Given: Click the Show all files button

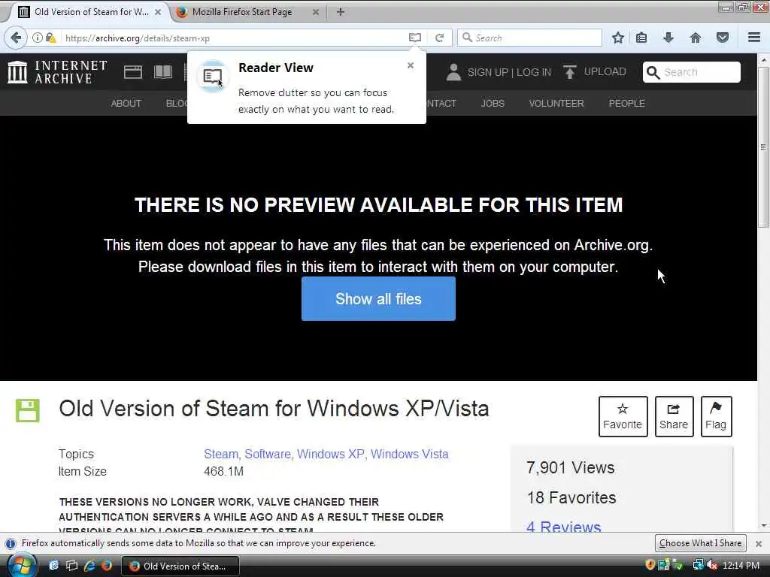Looking at the screenshot, I should point(378,299).
